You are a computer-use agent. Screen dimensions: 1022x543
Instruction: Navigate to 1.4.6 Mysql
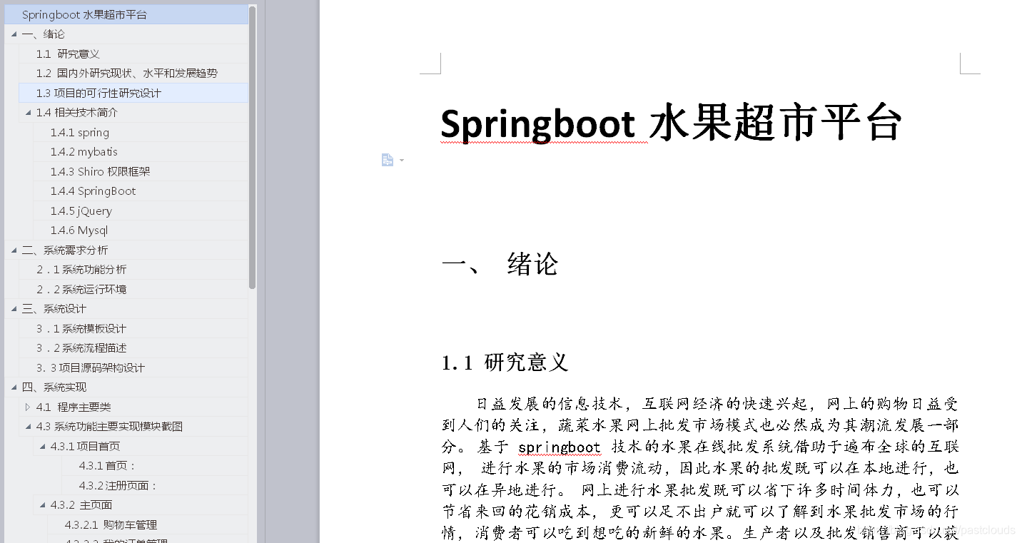(x=141, y=230)
